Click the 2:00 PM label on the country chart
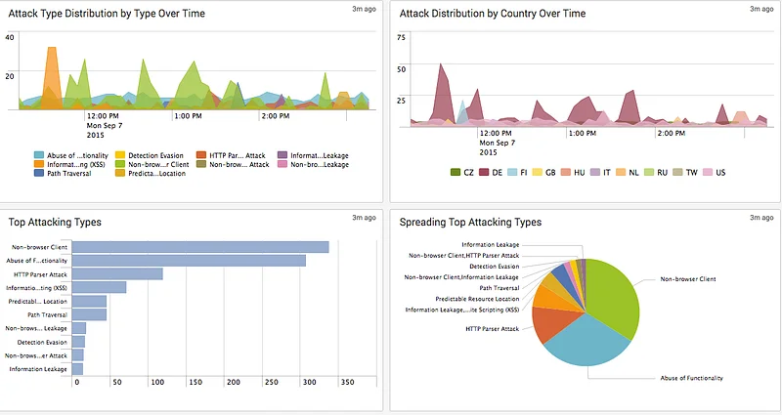Viewport: 782px width, 415px height. [672, 134]
